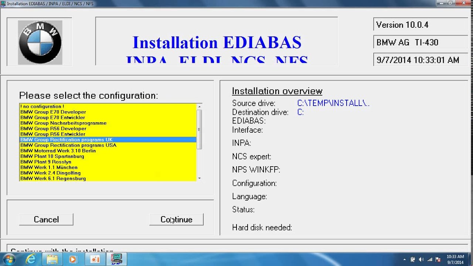Open the Windows Start menu
Screen dimensions: 473x266
[x=9, y=259]
